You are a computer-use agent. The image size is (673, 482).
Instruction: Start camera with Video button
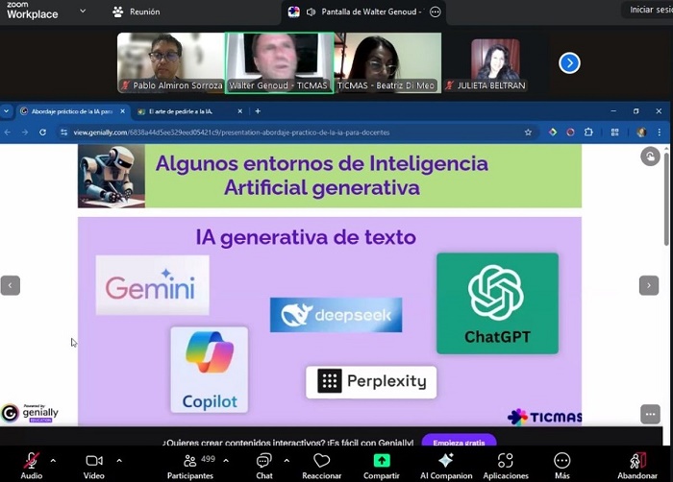pyautogui.click(x=94, y=462)
